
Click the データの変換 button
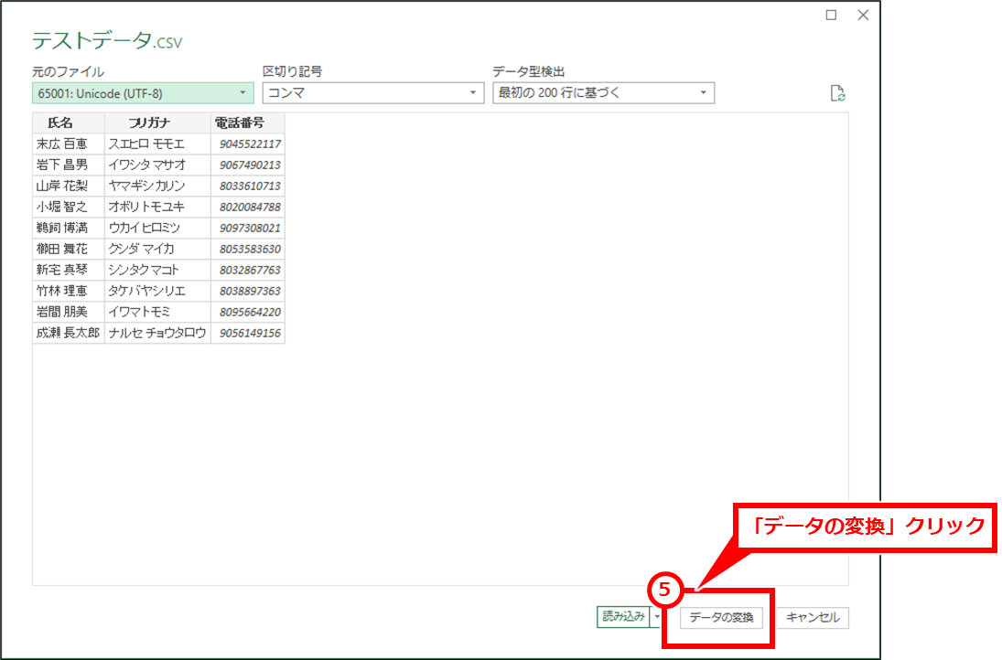point(721,617)
